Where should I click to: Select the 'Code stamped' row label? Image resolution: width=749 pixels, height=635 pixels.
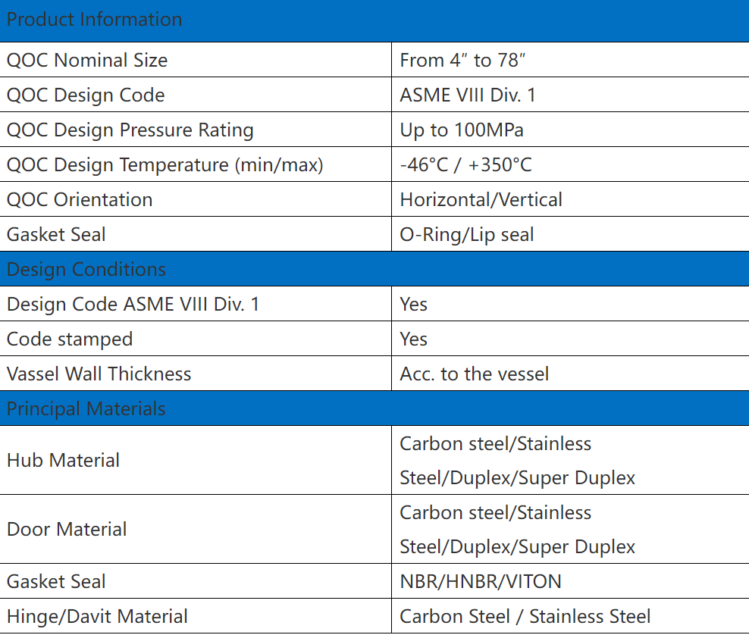(x=70, y=339)
